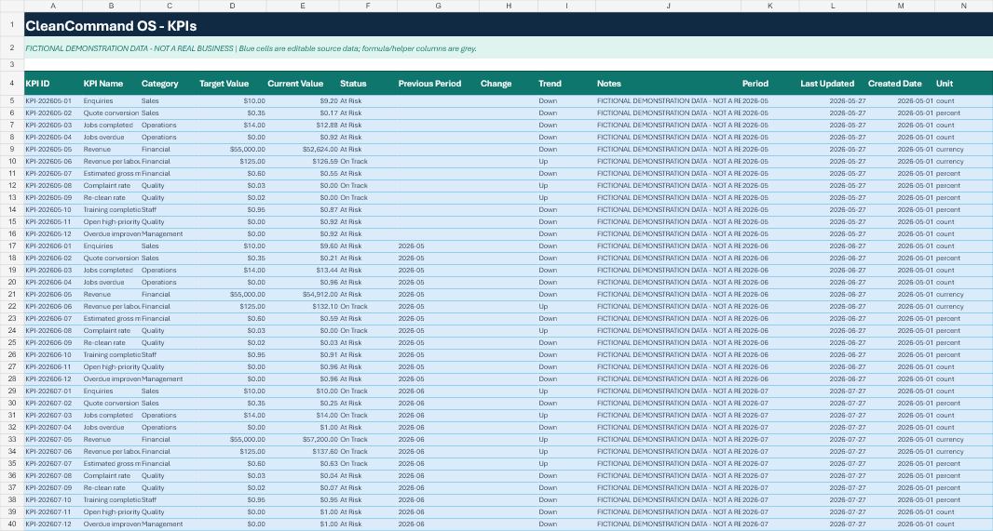Click the Current Value header cell
Viewport: 993px width, 531px height.
click(x=303, y=84)
